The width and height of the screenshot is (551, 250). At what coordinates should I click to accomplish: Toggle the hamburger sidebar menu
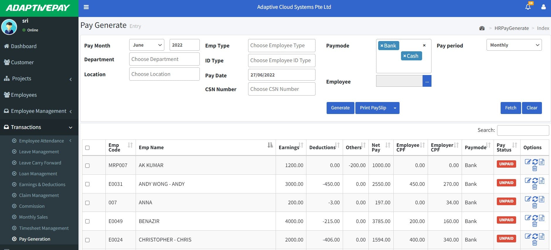click(x=86, y=7)
